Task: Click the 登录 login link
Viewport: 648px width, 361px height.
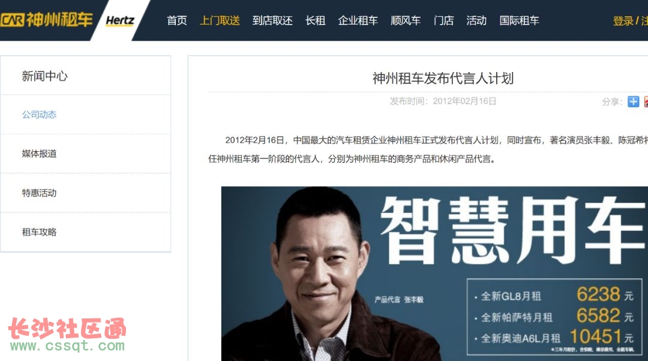Action: coord(623,21)
